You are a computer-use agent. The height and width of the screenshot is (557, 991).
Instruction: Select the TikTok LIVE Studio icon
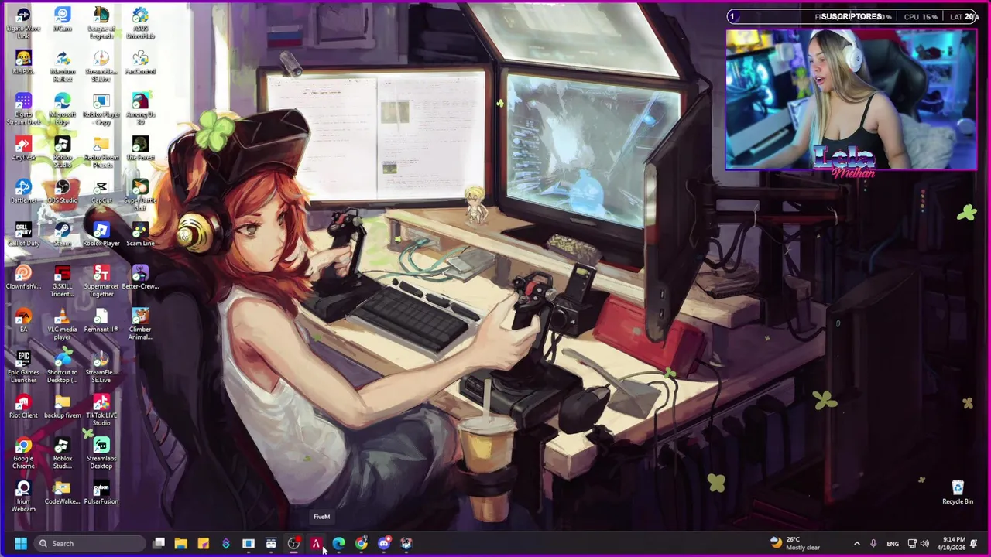(x=101, y=410)
